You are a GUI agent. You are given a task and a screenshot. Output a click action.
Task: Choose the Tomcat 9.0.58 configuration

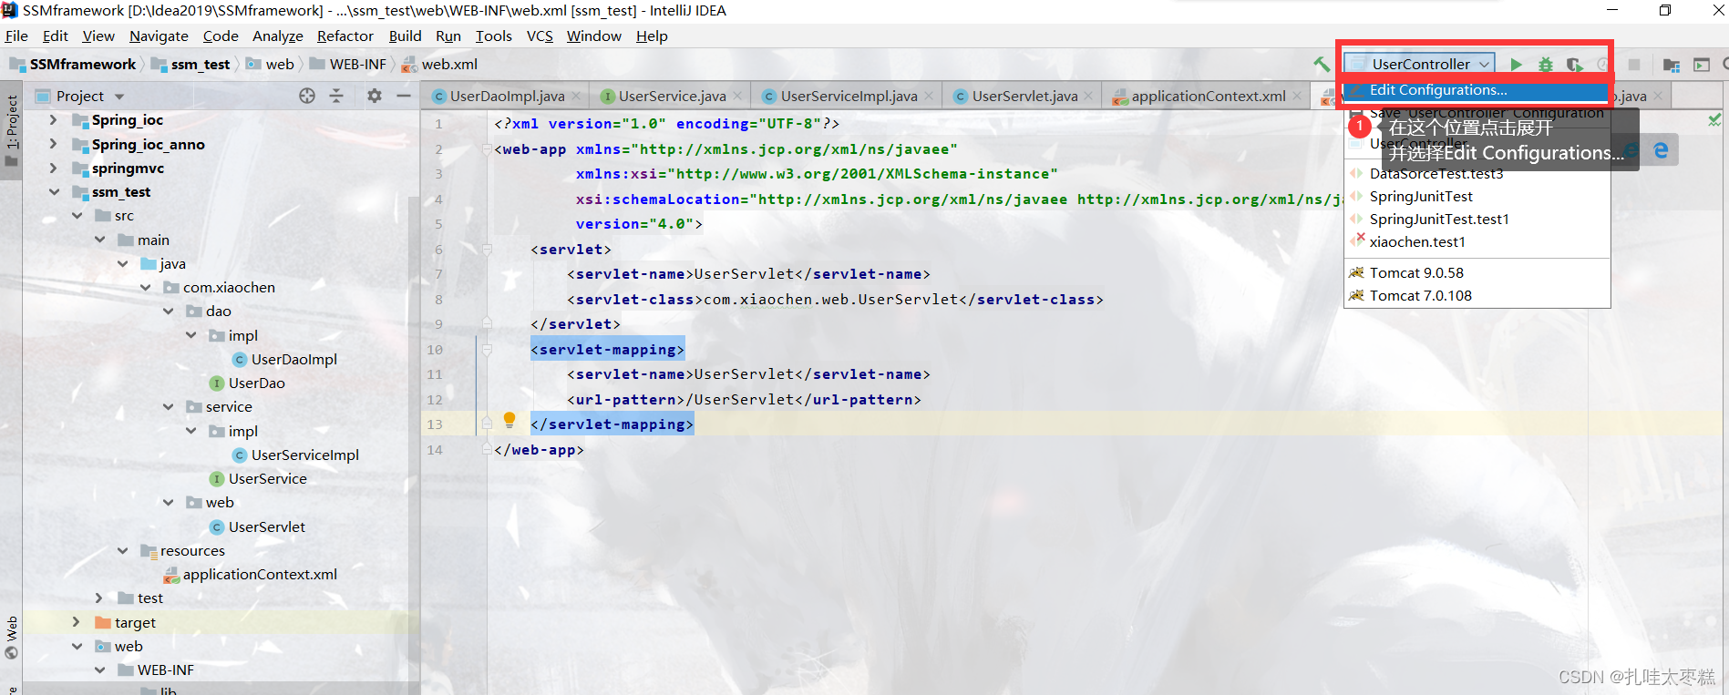[1477, 272]
